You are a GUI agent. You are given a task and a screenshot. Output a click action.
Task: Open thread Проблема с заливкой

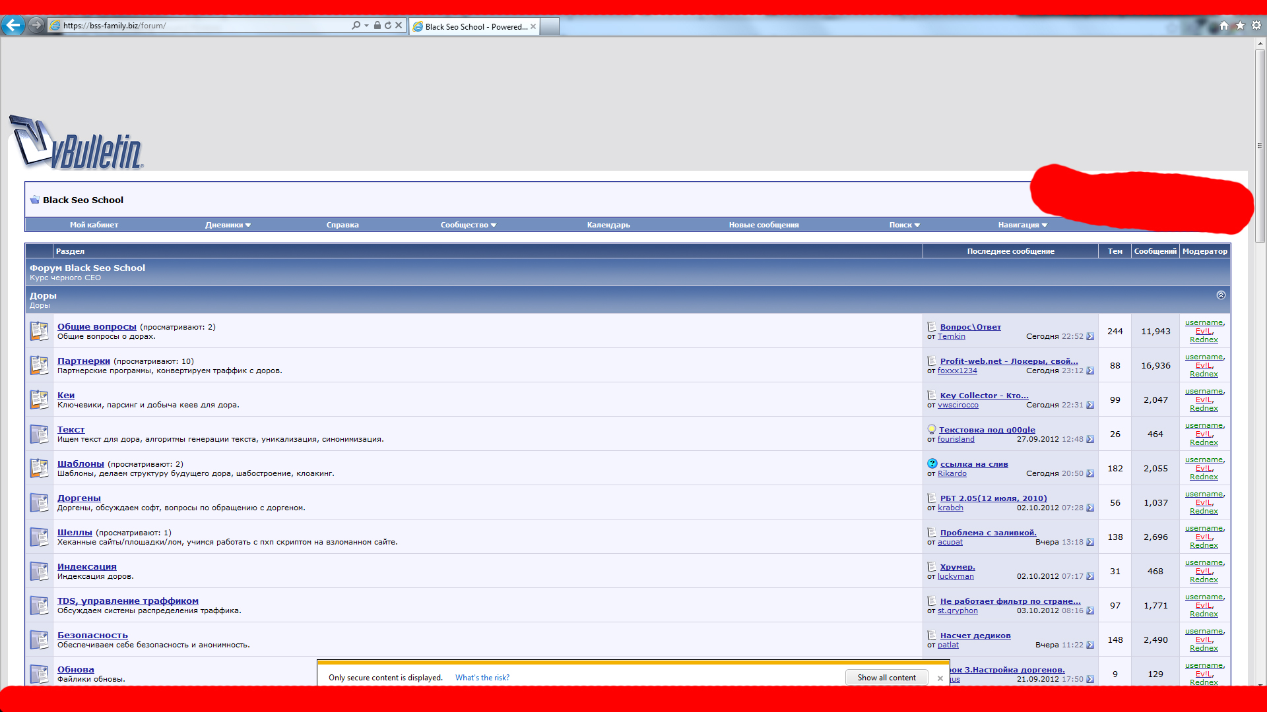click(x=988, y=533)
